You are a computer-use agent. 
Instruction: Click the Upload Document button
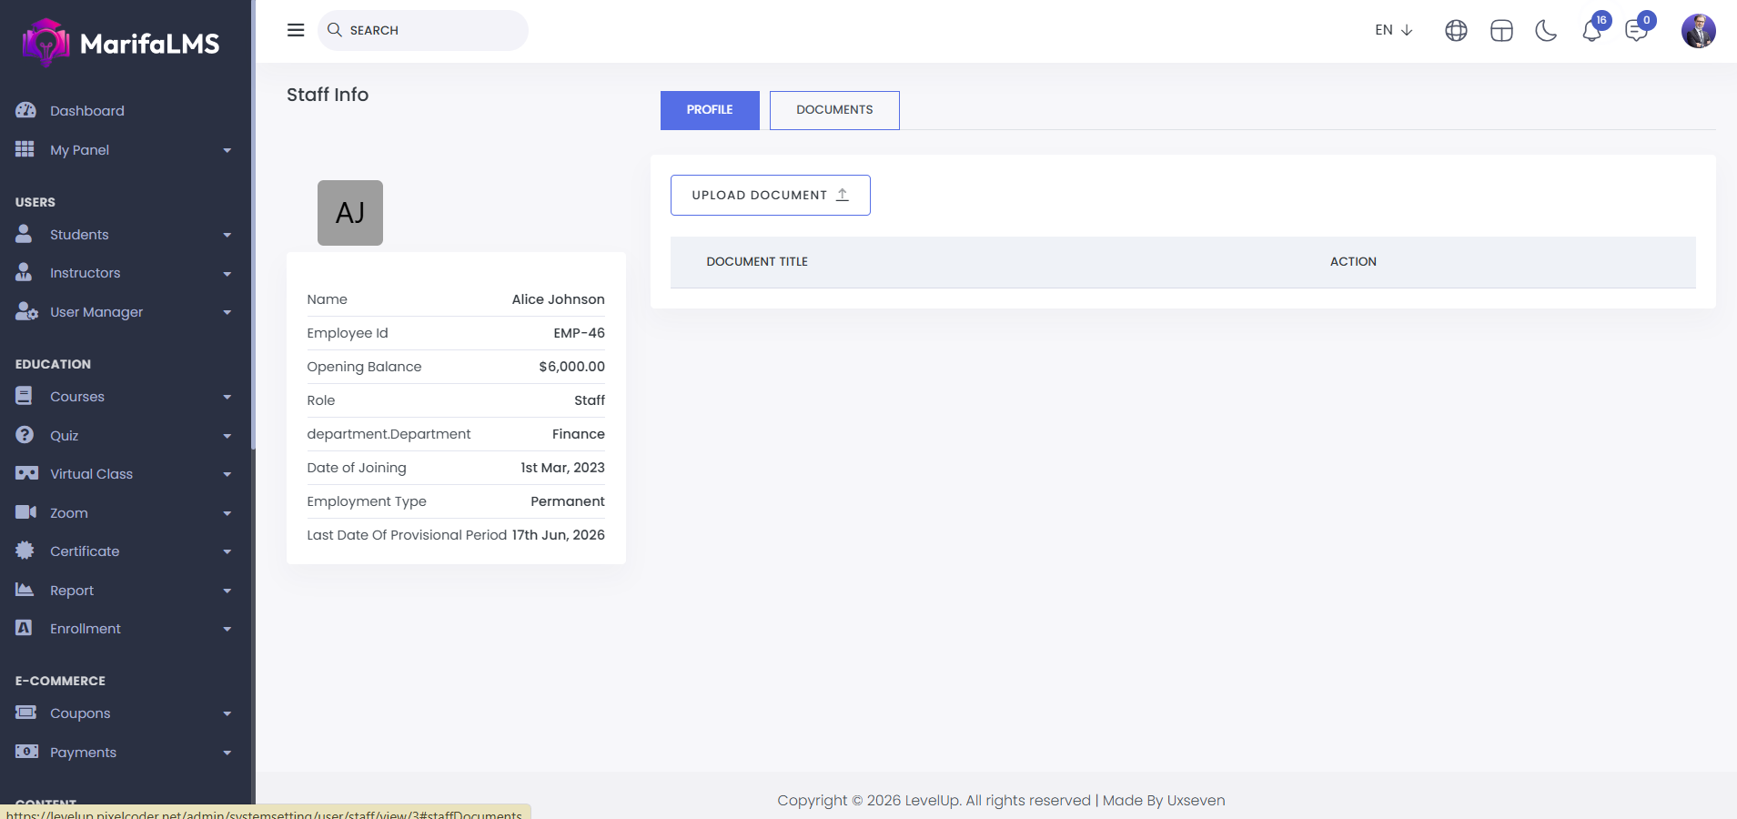coord(770,195)
